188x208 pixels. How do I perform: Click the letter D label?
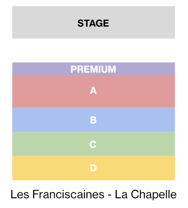point(93,168)
